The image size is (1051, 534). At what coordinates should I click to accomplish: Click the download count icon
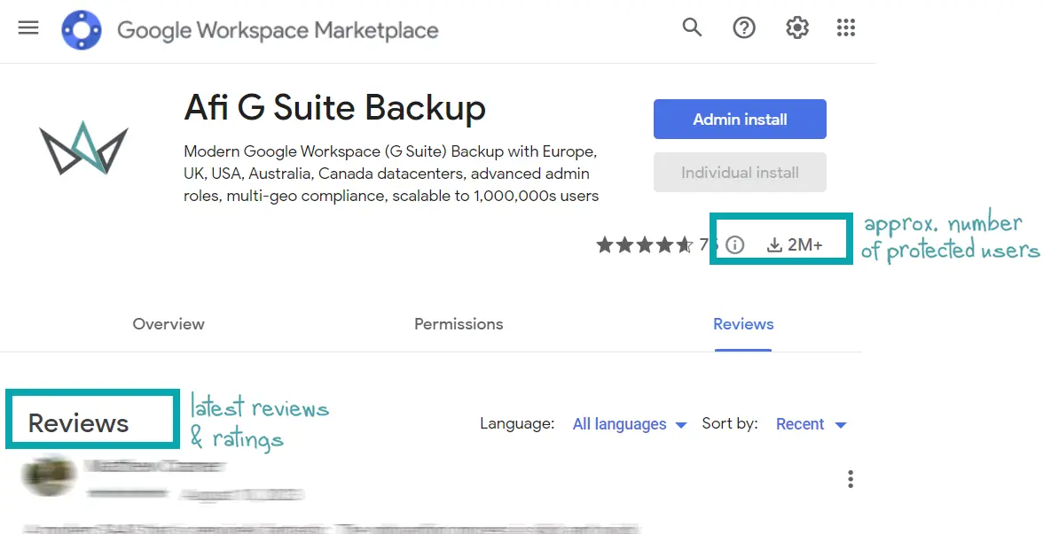pos(774,245)
